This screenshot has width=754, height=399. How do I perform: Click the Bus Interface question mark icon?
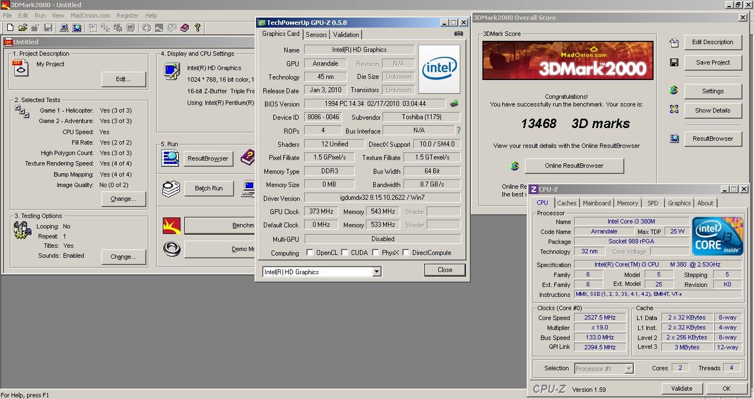pos(458,131)
